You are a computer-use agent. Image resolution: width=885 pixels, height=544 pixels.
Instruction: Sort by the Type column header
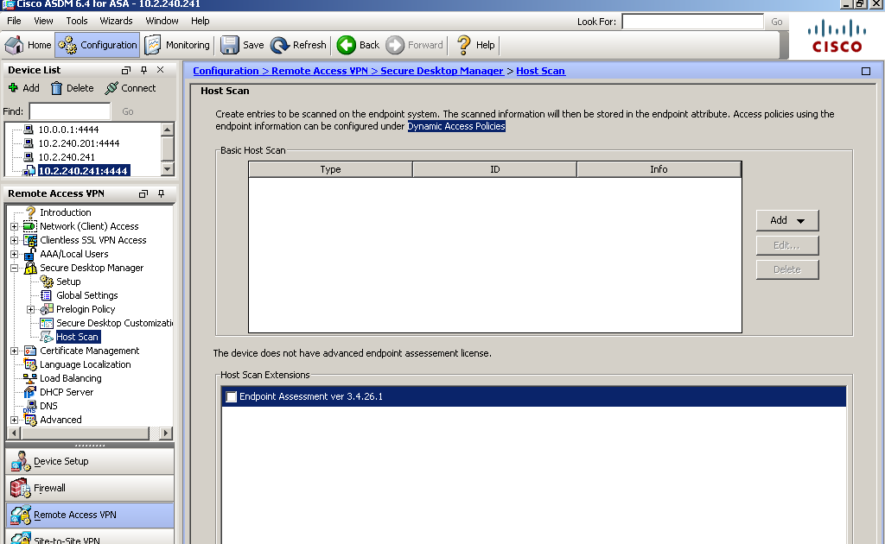coord(330,170)
